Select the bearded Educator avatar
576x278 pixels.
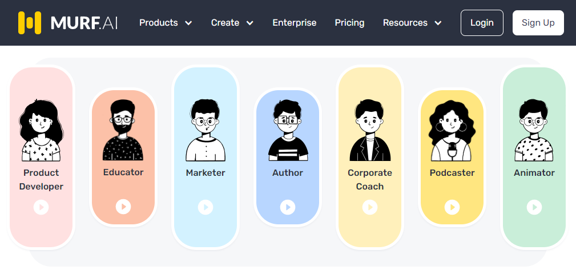(x=123, y=130)
